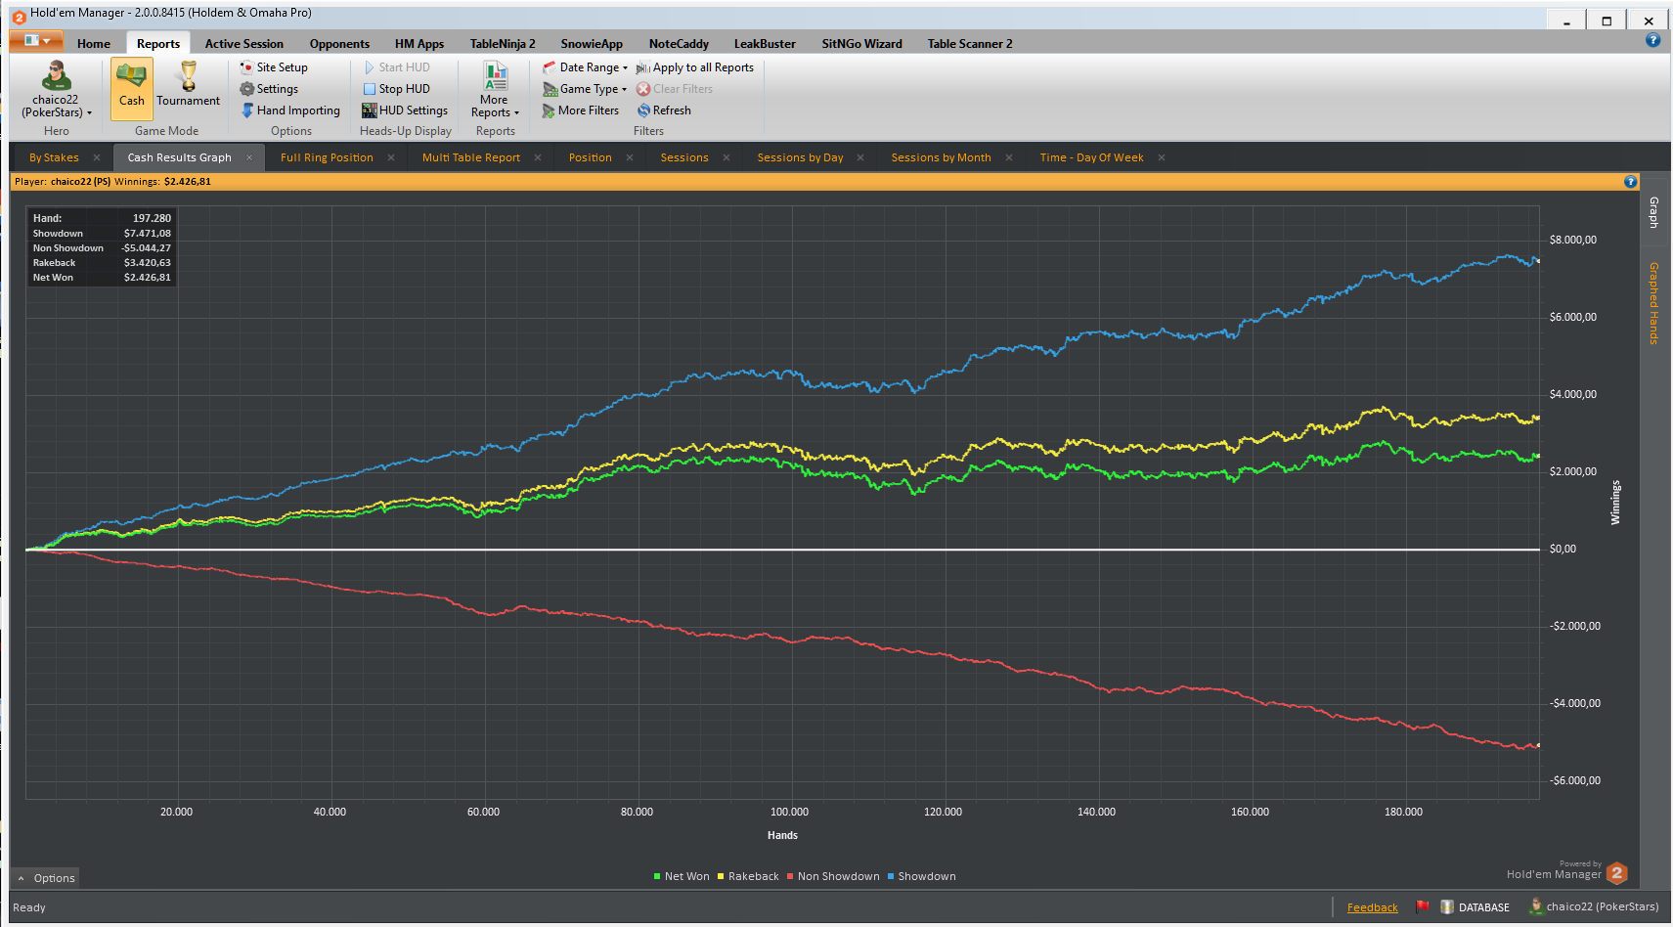Open the TableNinja 2 tab

(x=503, y=44)
